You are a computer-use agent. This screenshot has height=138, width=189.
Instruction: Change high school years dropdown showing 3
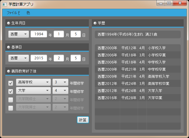click(60, 83)
